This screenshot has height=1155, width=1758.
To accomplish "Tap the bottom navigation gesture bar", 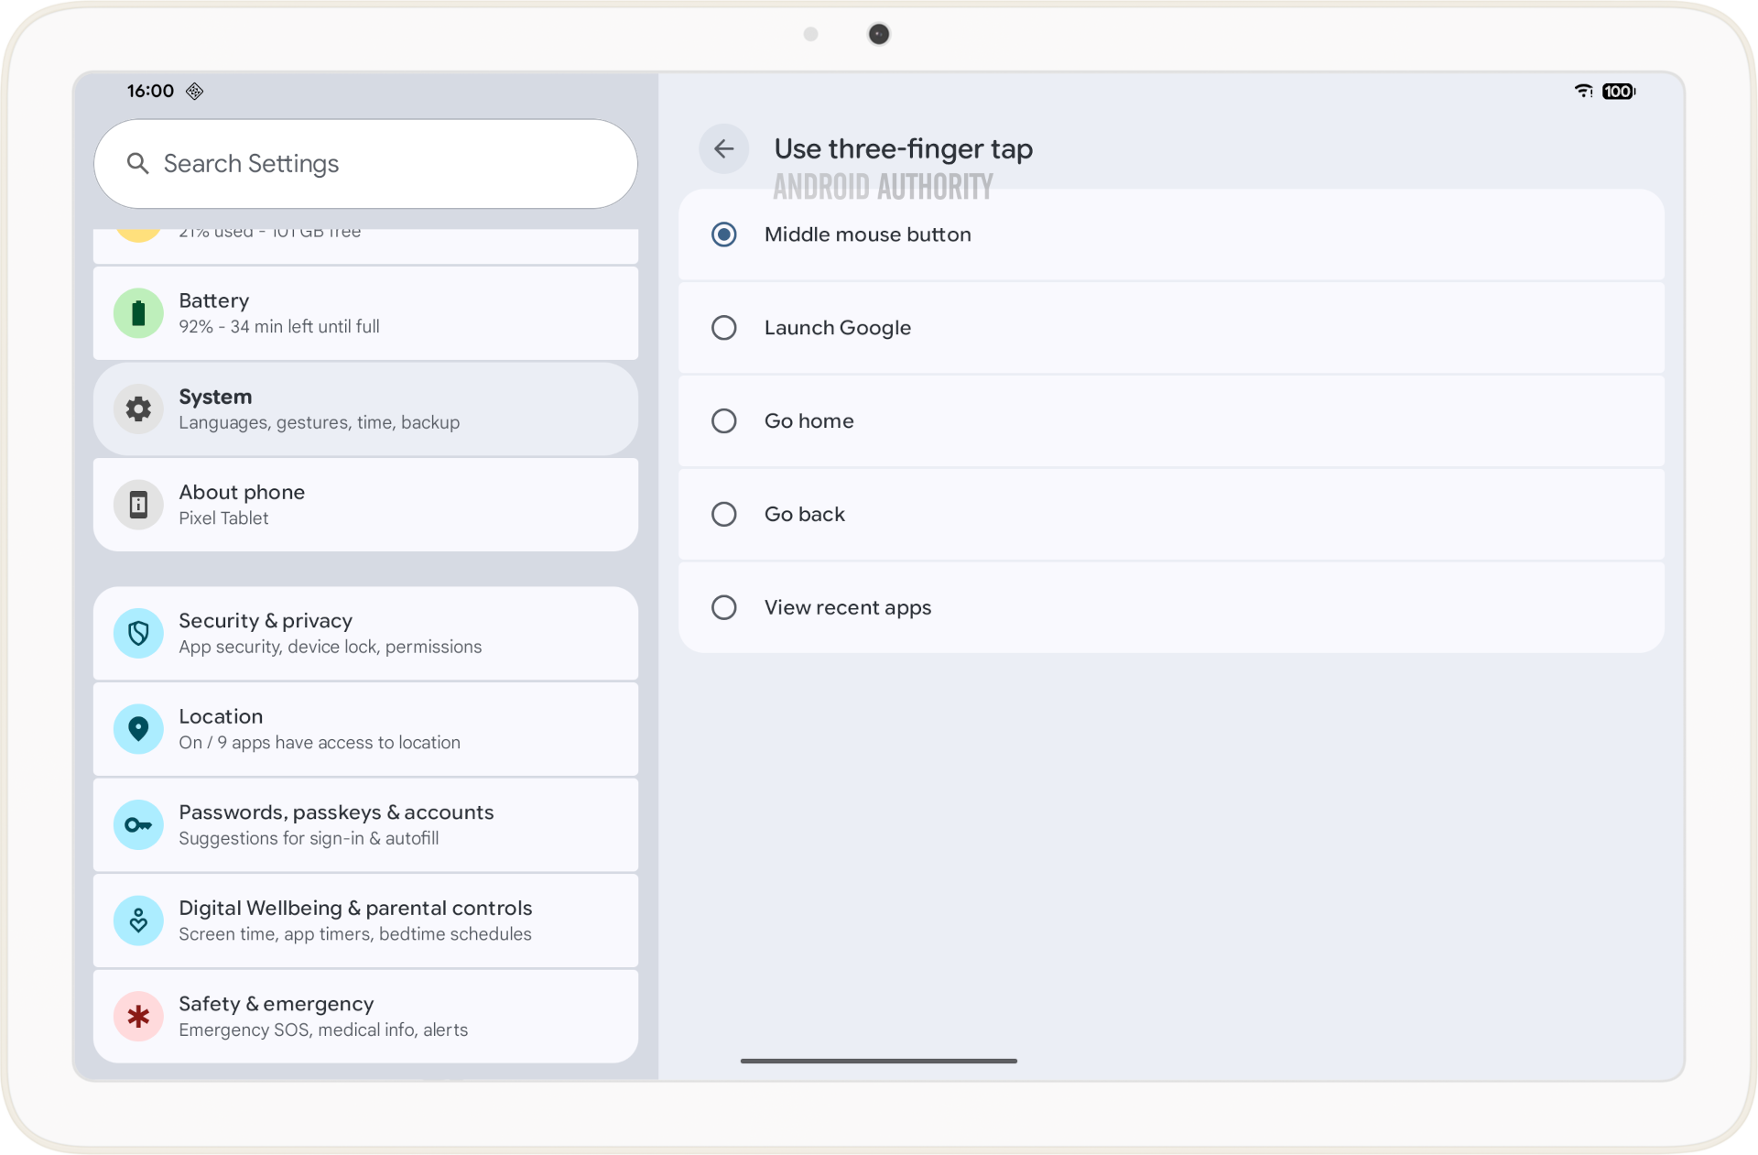I will tap(878, 1061).
